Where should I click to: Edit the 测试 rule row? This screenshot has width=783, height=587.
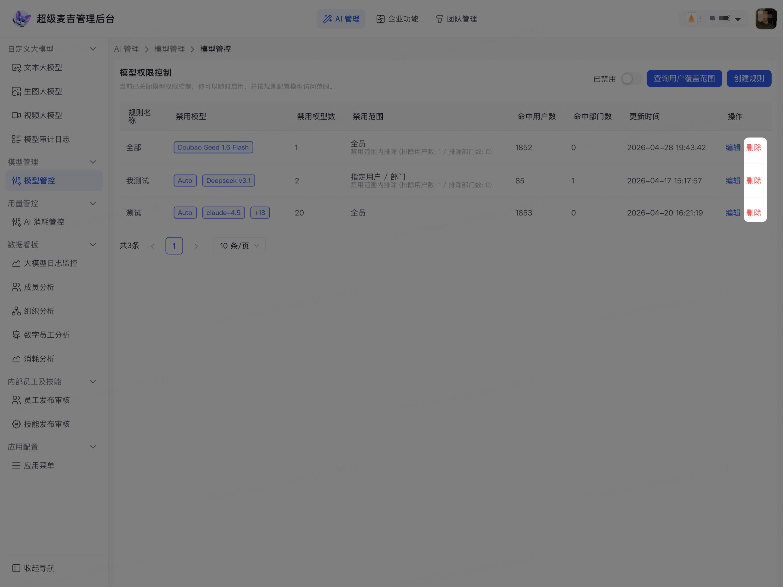coord(733,213)
